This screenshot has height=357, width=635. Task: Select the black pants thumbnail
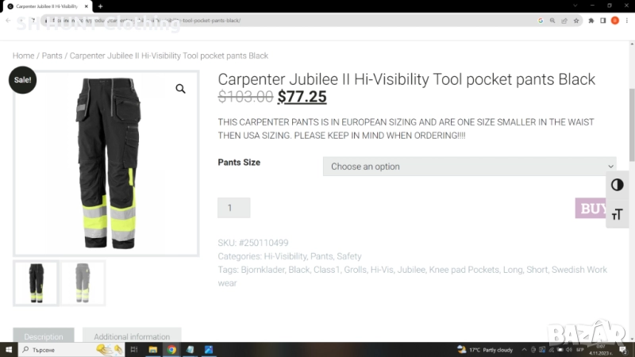tap(37, 283)
